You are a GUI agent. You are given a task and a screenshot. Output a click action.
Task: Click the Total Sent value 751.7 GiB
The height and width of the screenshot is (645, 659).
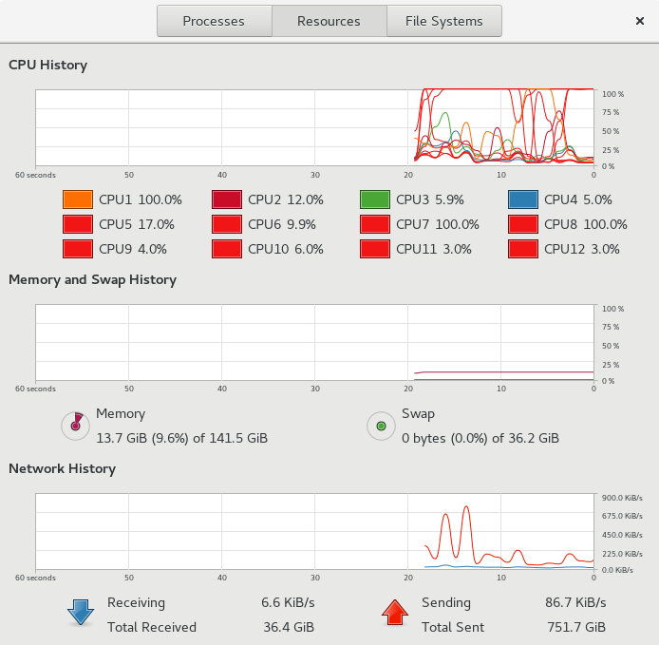(576, 627)
